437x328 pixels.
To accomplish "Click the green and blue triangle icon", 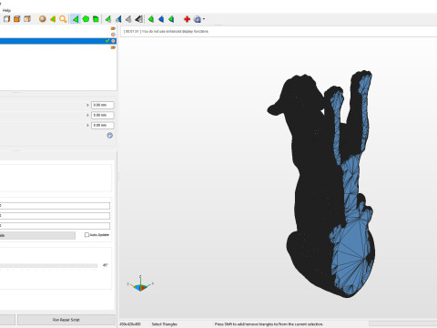I will tap(118, 19).
